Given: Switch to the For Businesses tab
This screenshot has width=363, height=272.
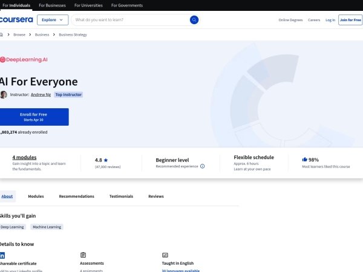Looking at the screenshot, I should [52, 5].
